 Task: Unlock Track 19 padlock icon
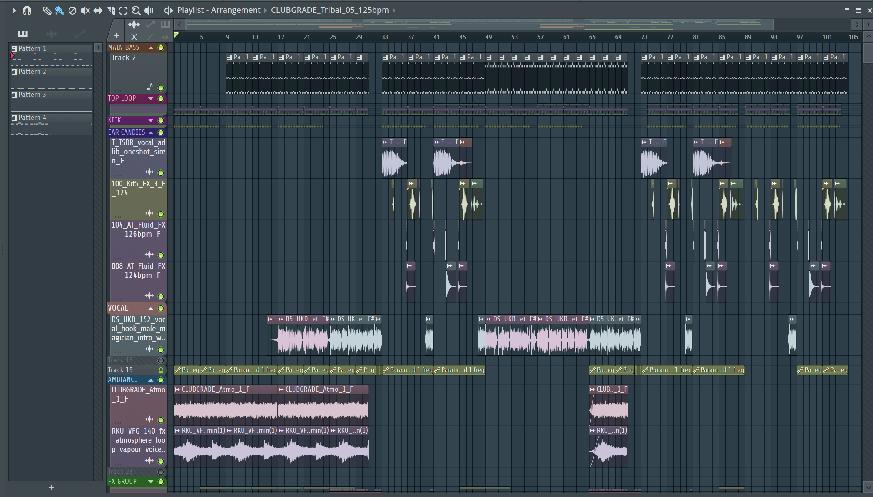(x=160, y=370)
